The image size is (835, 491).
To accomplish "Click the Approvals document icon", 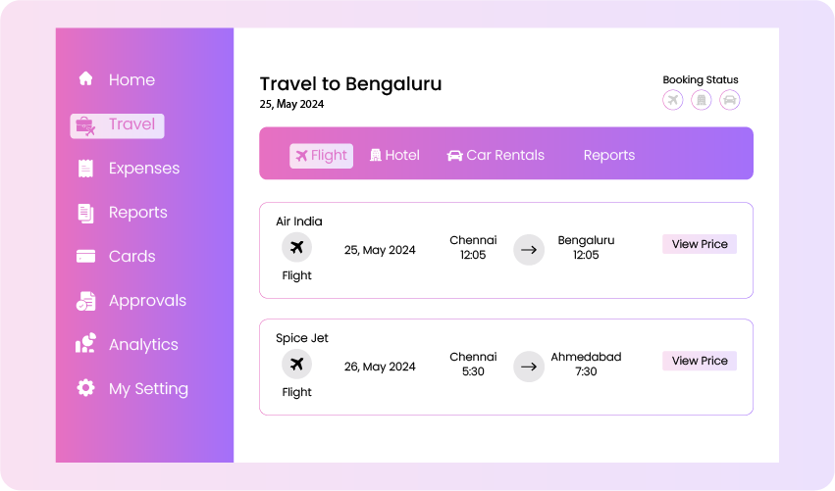I will pyautogui.click(x=85, y=301).
